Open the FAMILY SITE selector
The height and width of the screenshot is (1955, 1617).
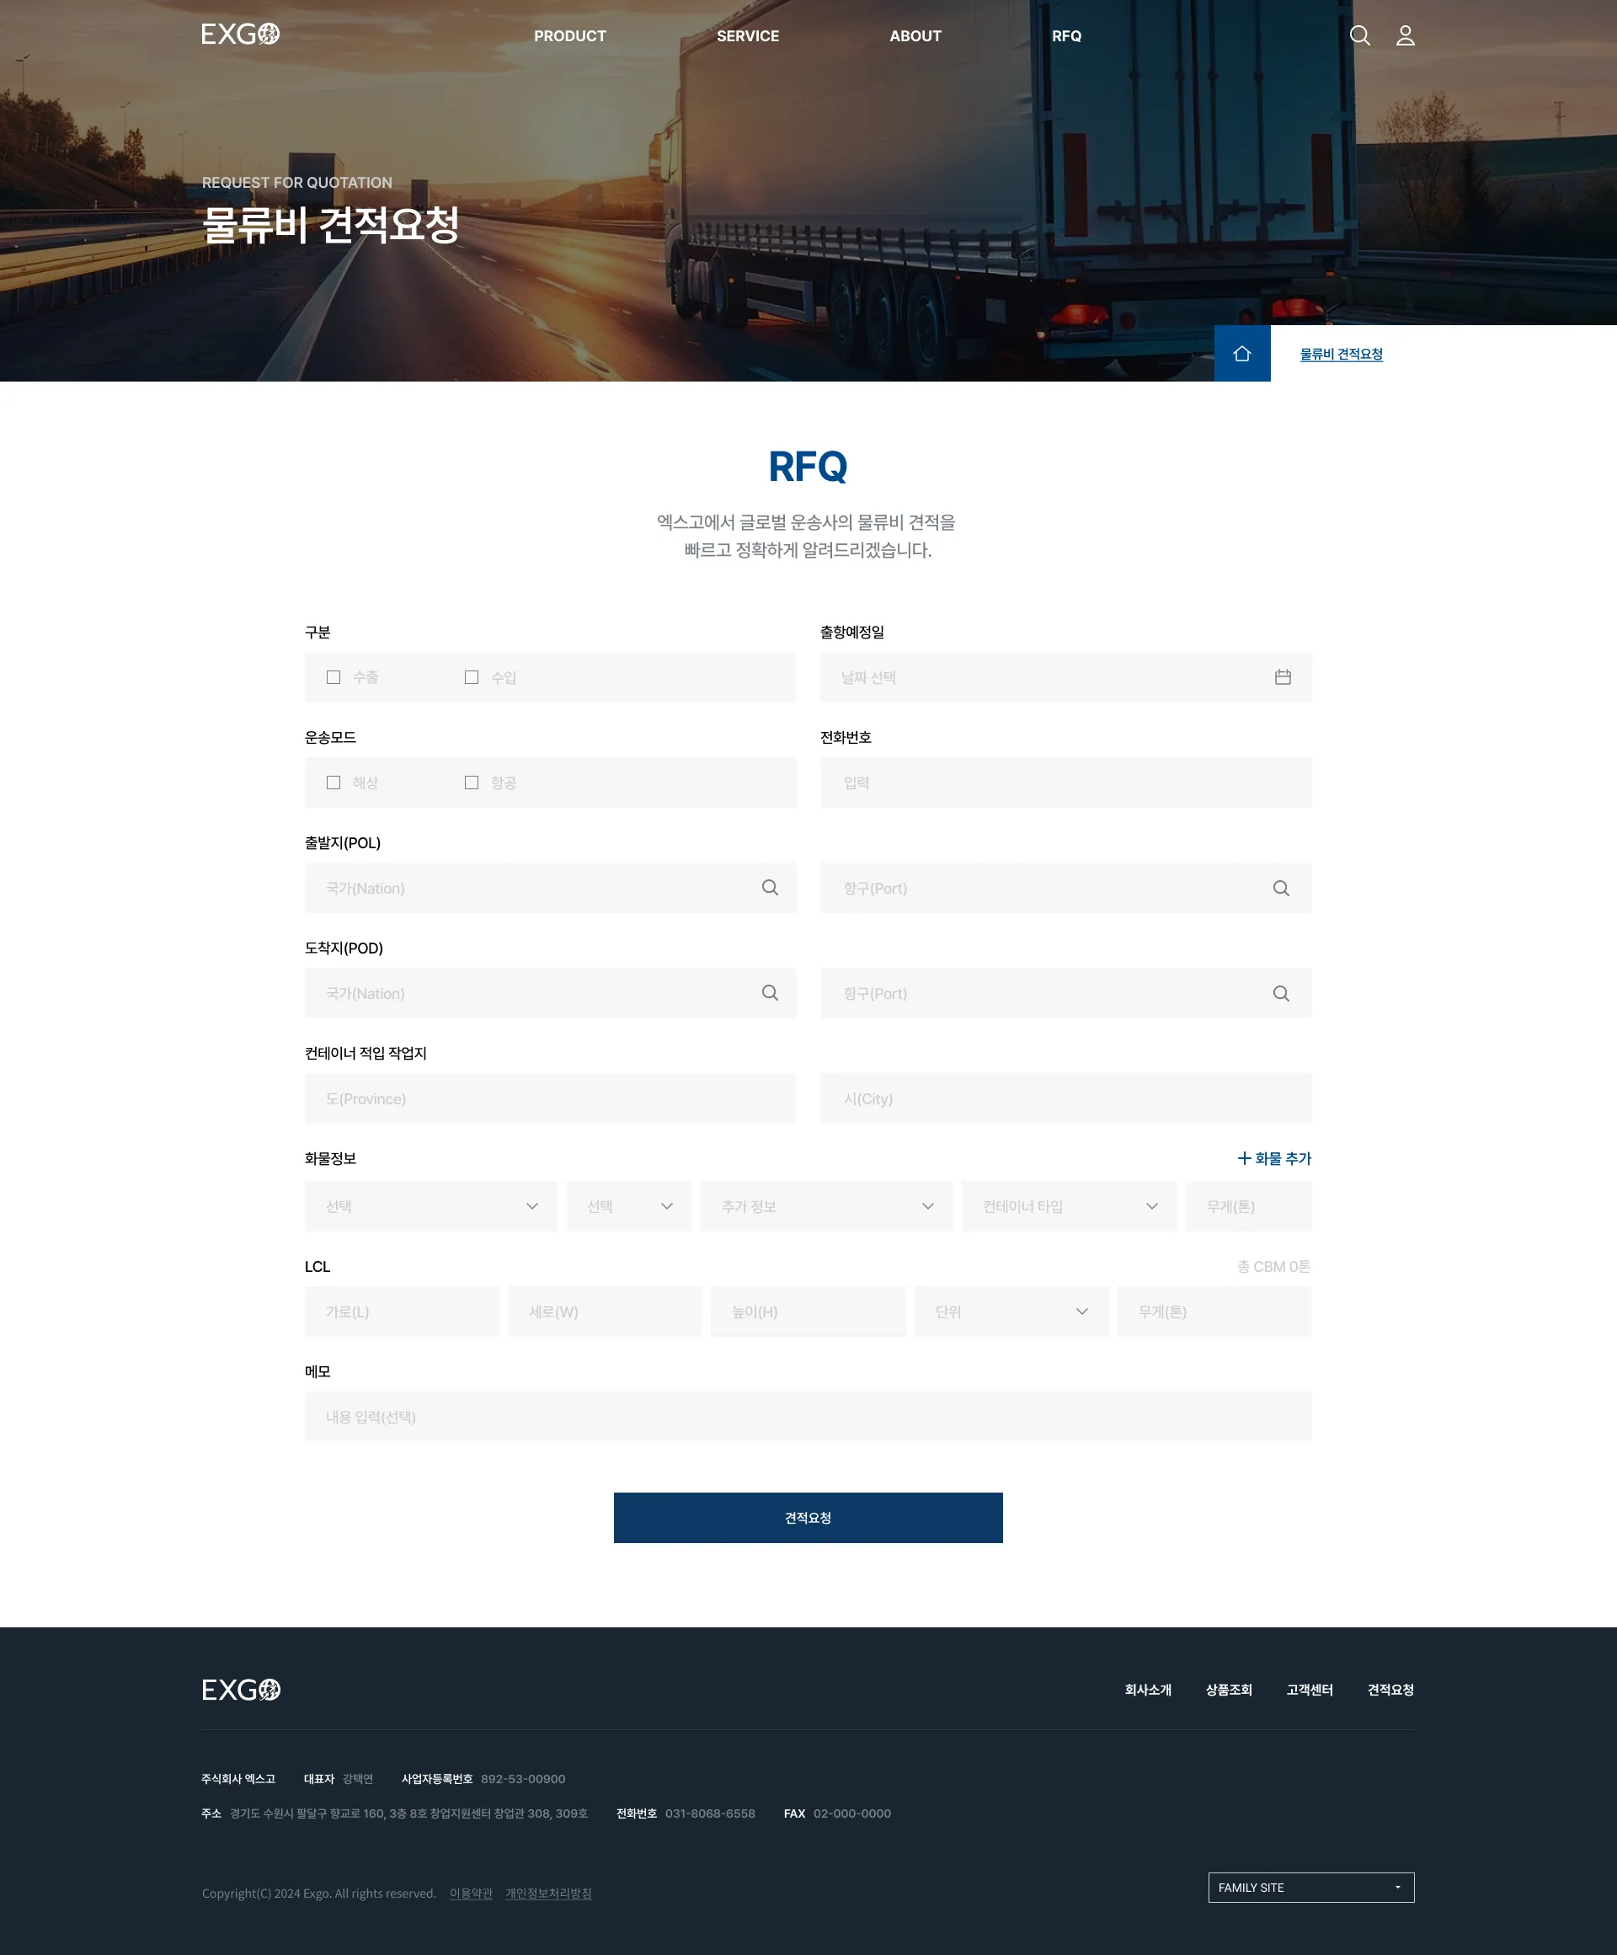coord(1310,1887)
